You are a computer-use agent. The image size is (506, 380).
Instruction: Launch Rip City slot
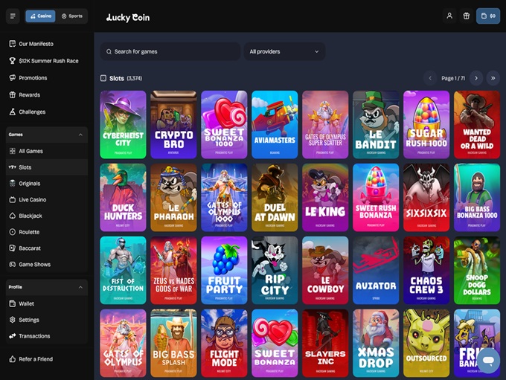(x=275, y=271)
